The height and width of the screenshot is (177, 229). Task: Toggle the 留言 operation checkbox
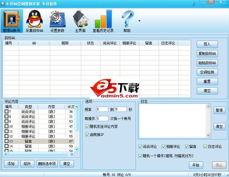(187, 147)
